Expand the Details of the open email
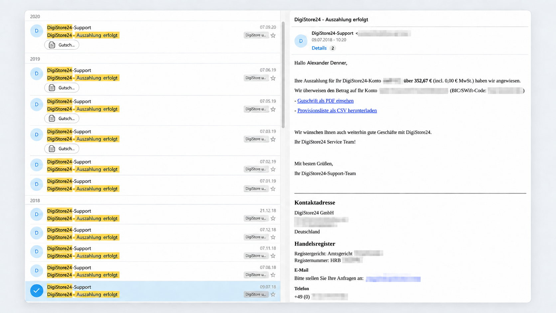This screenshot has height=313, width=556. pyautogui.click(x=319, y=48)
